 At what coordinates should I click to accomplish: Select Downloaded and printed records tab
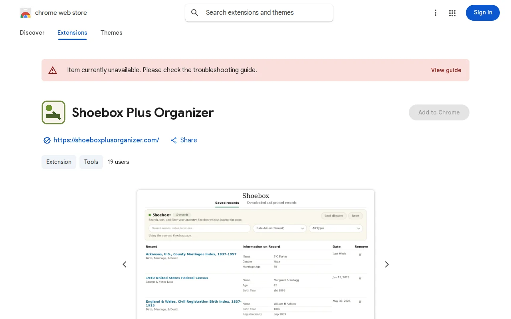pyautogui.click(x=272, y=203)
